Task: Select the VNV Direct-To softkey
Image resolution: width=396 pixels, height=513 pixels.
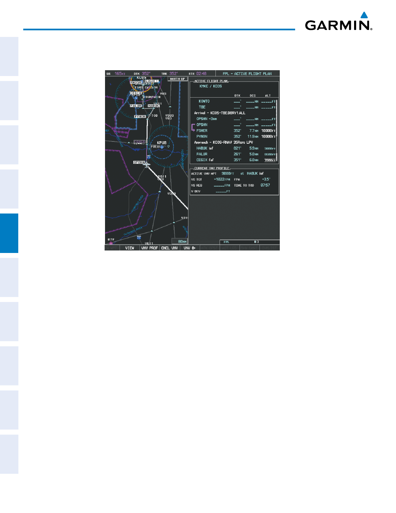Action: point(190,248)
